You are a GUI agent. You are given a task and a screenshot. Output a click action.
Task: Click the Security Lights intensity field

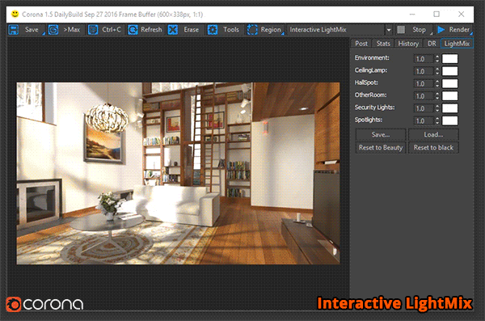point(424,108)
